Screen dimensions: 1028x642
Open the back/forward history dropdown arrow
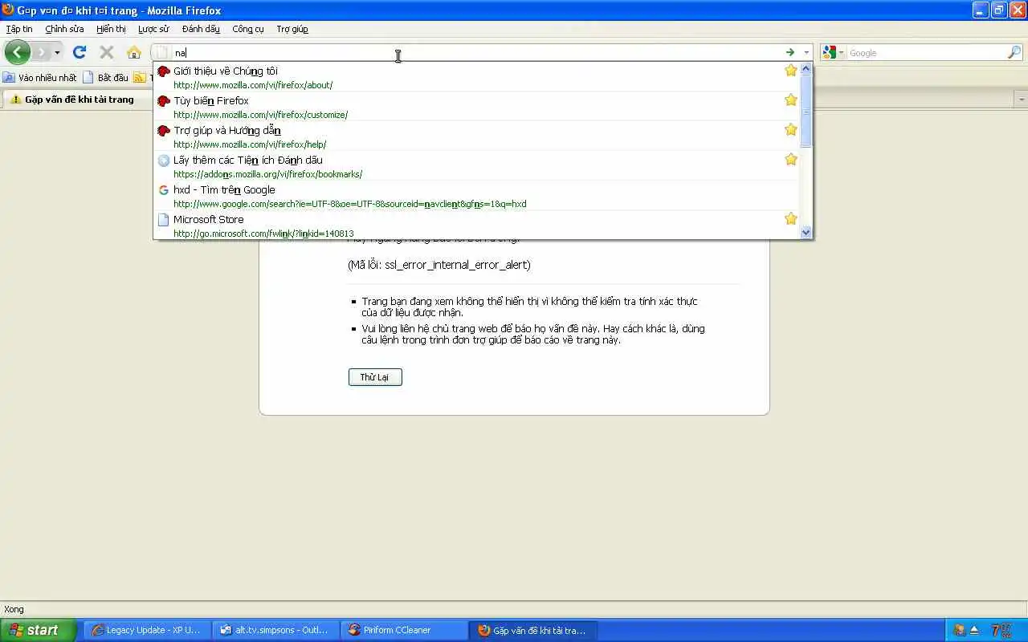(57, 53)
